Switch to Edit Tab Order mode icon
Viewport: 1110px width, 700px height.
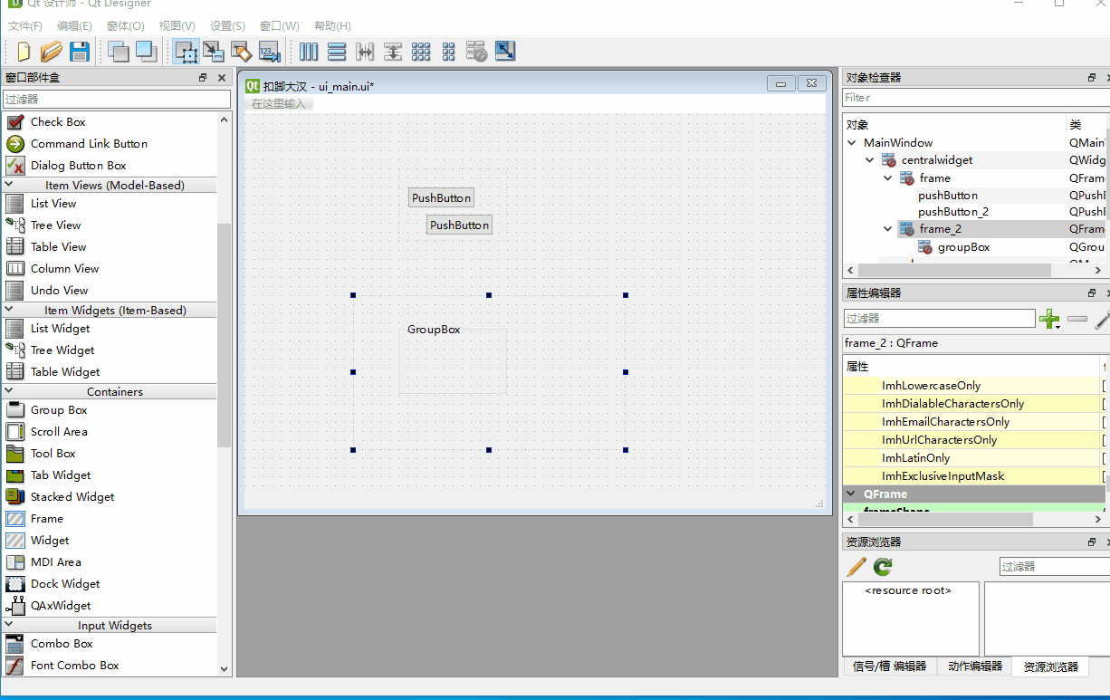pyautogui.click(x=269, y=52)
